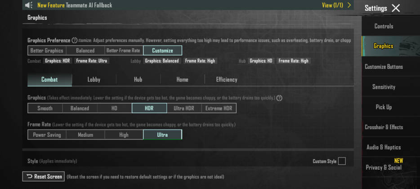This screenshot has height=189, width=420.
Task: Open the Hub tab
Action: [x=138, y=80]
